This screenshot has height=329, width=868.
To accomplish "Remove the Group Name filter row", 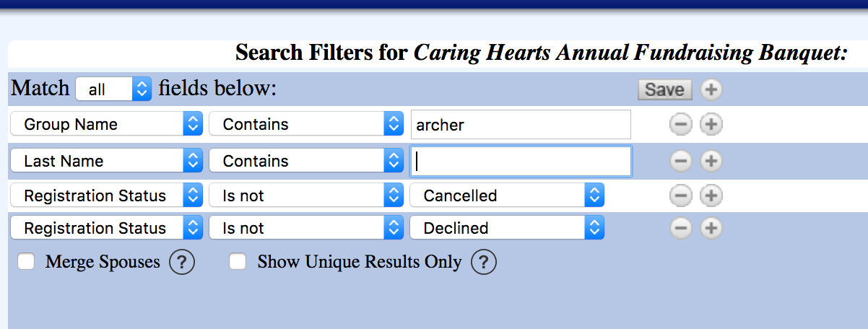I will click(680, 125).
